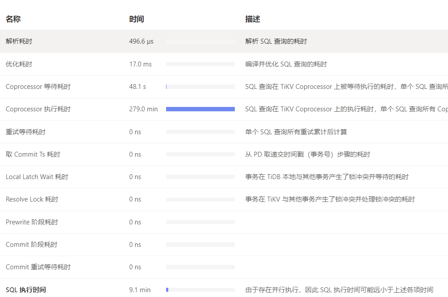Select the 重试等待耗时 row label

[x=26, y=132]
